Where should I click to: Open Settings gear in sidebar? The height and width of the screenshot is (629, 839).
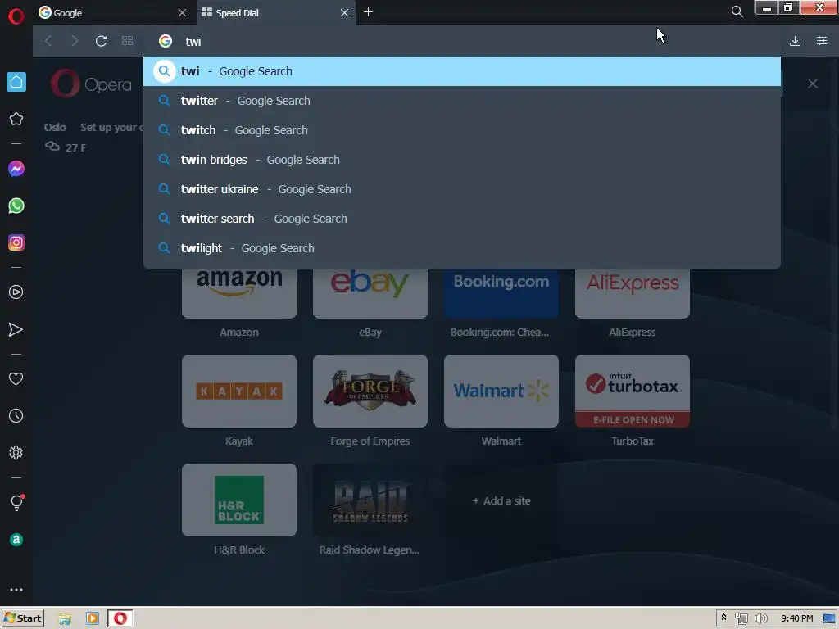16,452
